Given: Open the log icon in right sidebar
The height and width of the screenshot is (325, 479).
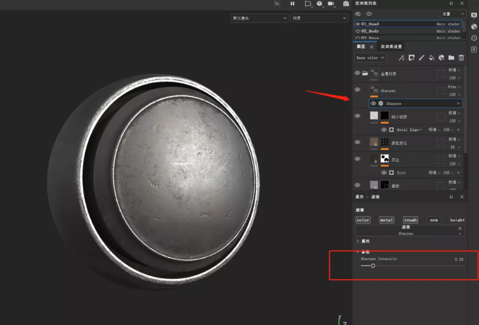Looking at the screenshot, I should point(474,50).
